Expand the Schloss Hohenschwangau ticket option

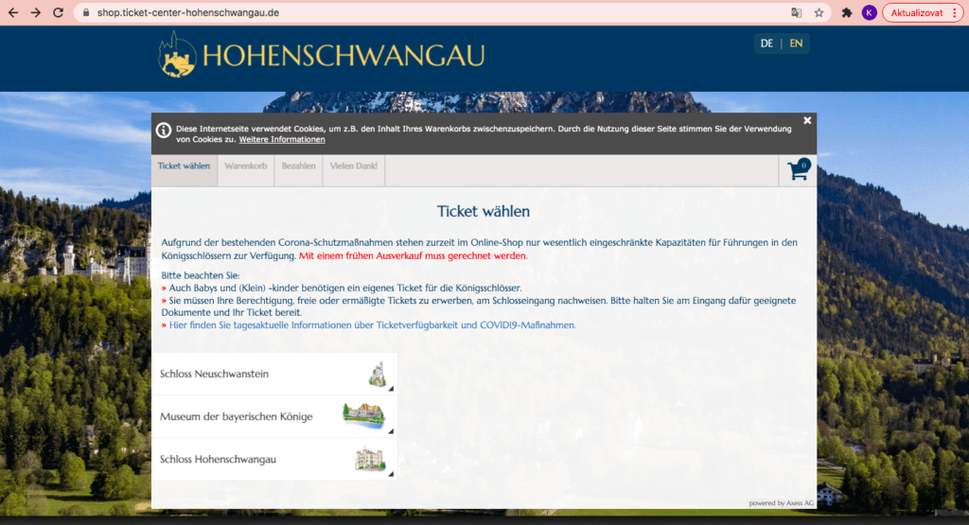coord(274,460)
